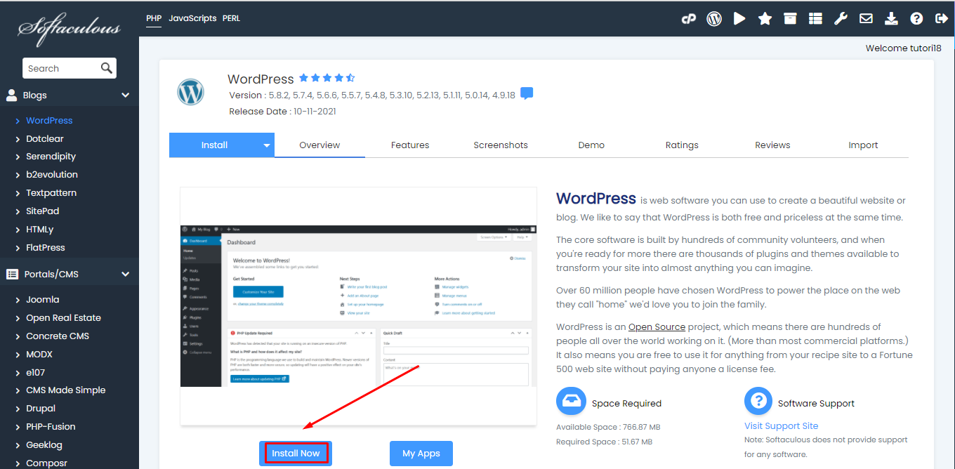
Task: Click the Blogs category person icon
Action: [x=12, y=95]
